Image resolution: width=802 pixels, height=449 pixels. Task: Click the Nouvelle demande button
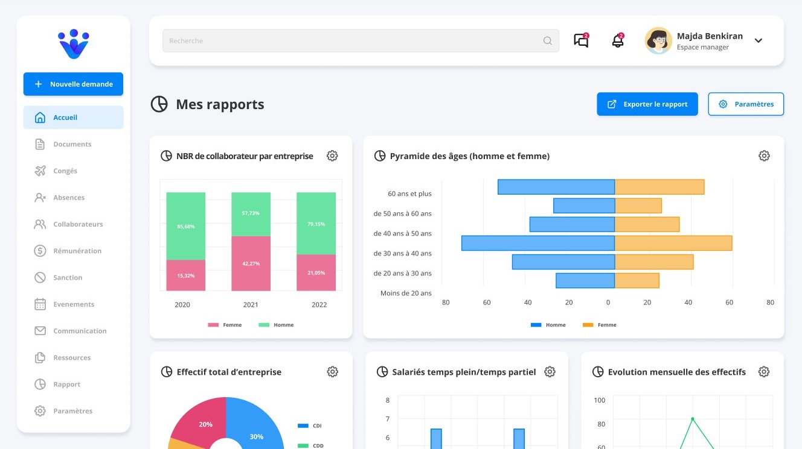[73, 84]
